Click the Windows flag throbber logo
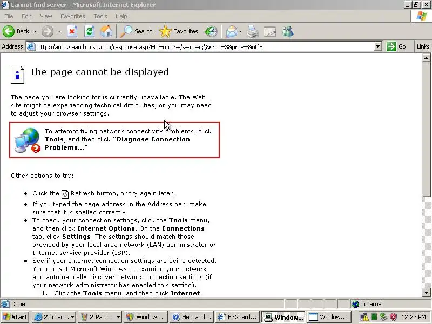Image resolution: width=432 pixels, height=324 pixels. click(421, 16)
